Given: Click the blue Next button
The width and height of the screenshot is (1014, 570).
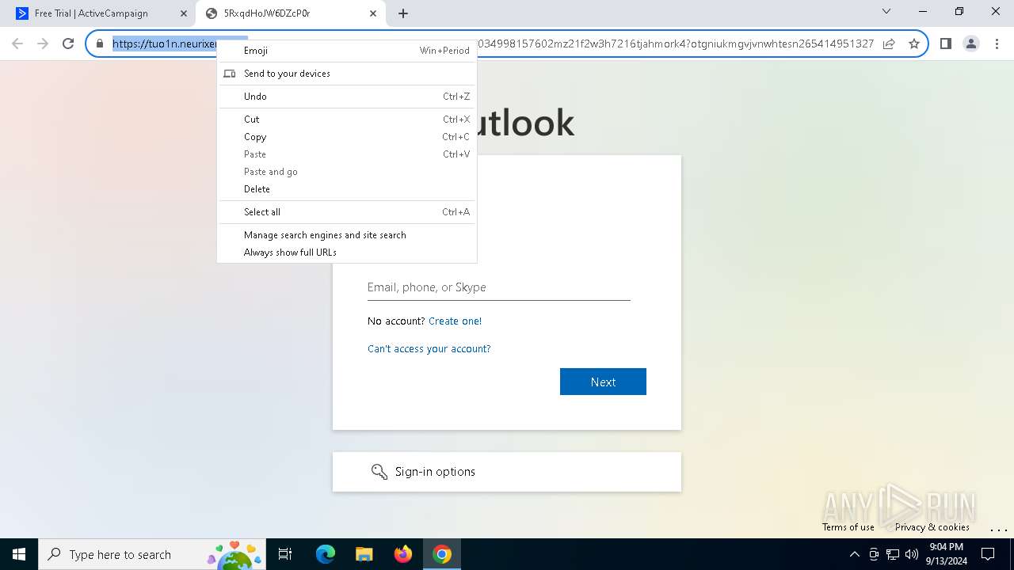Looking at the screenshot, I should point(603,382).
